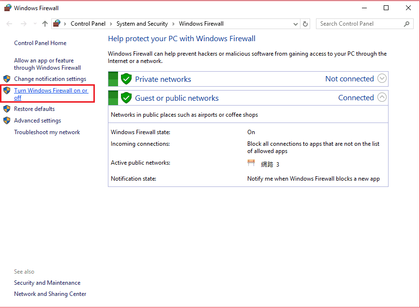
Task: Click the Search Control Panel field
Action: (364, 24)
